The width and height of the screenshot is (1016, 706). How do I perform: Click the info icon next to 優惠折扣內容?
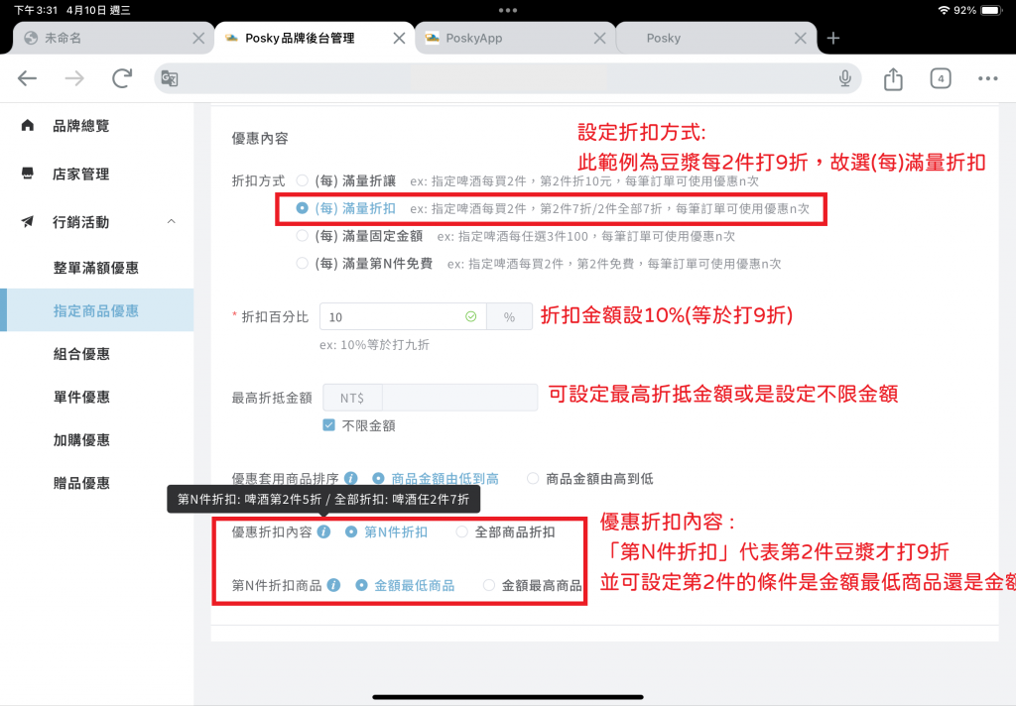[x=324, y=531]
